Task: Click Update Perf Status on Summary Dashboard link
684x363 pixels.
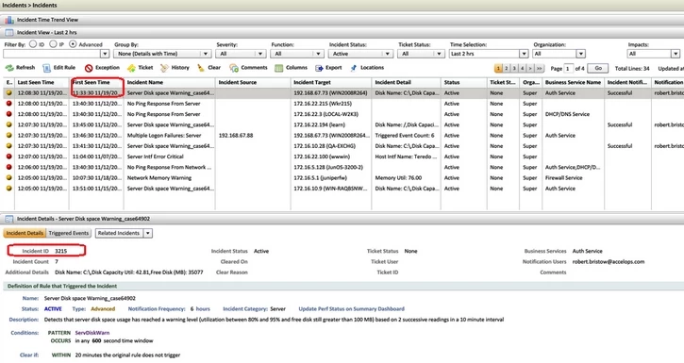Action: [x=351, y=309]
